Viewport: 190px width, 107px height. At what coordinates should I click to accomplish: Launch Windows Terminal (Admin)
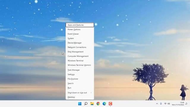pos(80,65)
